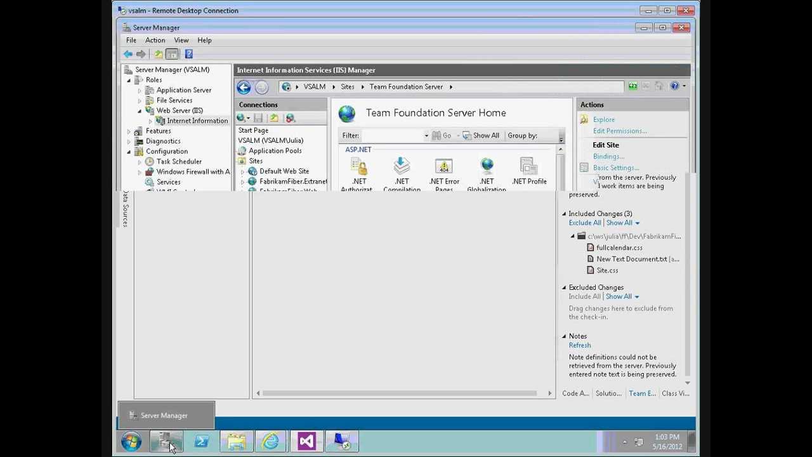The width and height of the screenshot is (812, 457).
Task: Click the Refresh link under Notes
Action: (580, 345)
